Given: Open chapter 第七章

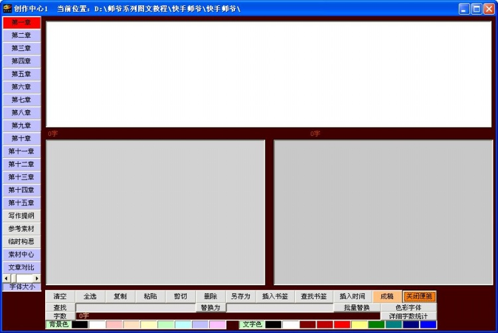Looking at the screenshot, I should [22, 100].
